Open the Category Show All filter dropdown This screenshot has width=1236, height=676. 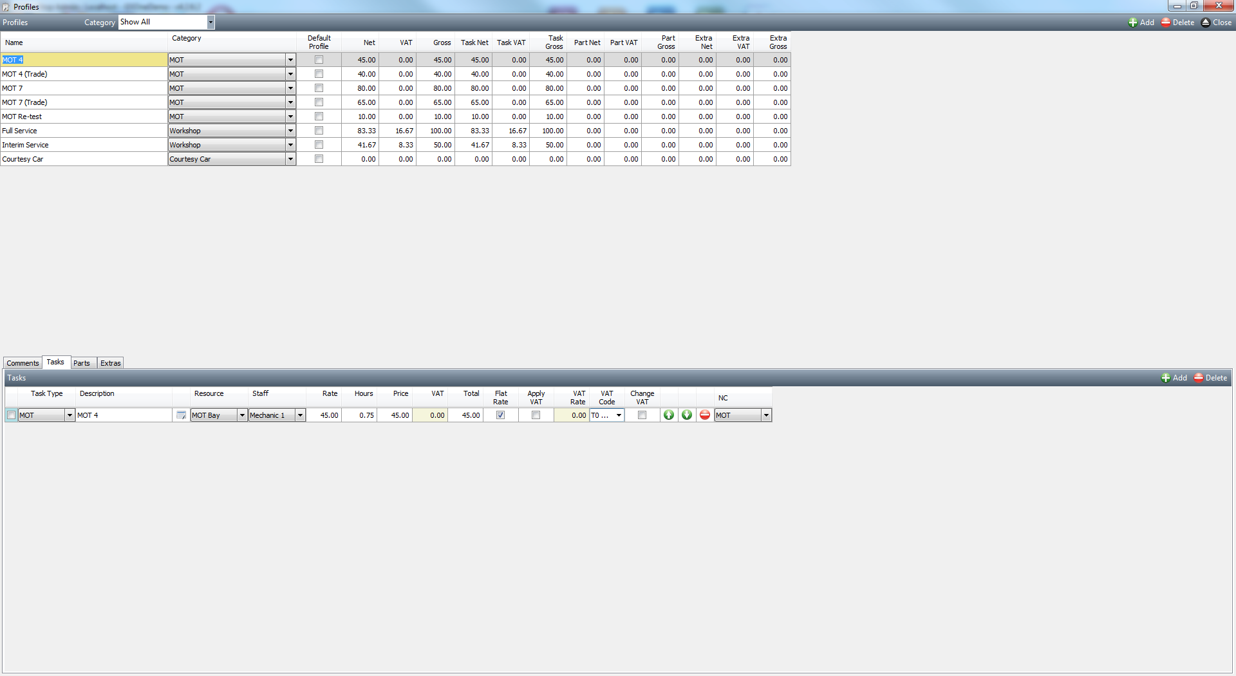(211, 22)
